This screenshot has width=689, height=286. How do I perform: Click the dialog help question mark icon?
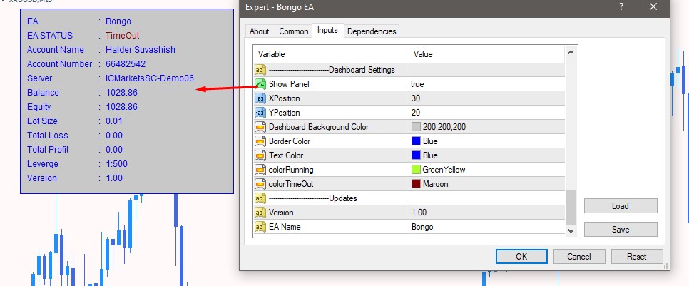coord(621,6)
